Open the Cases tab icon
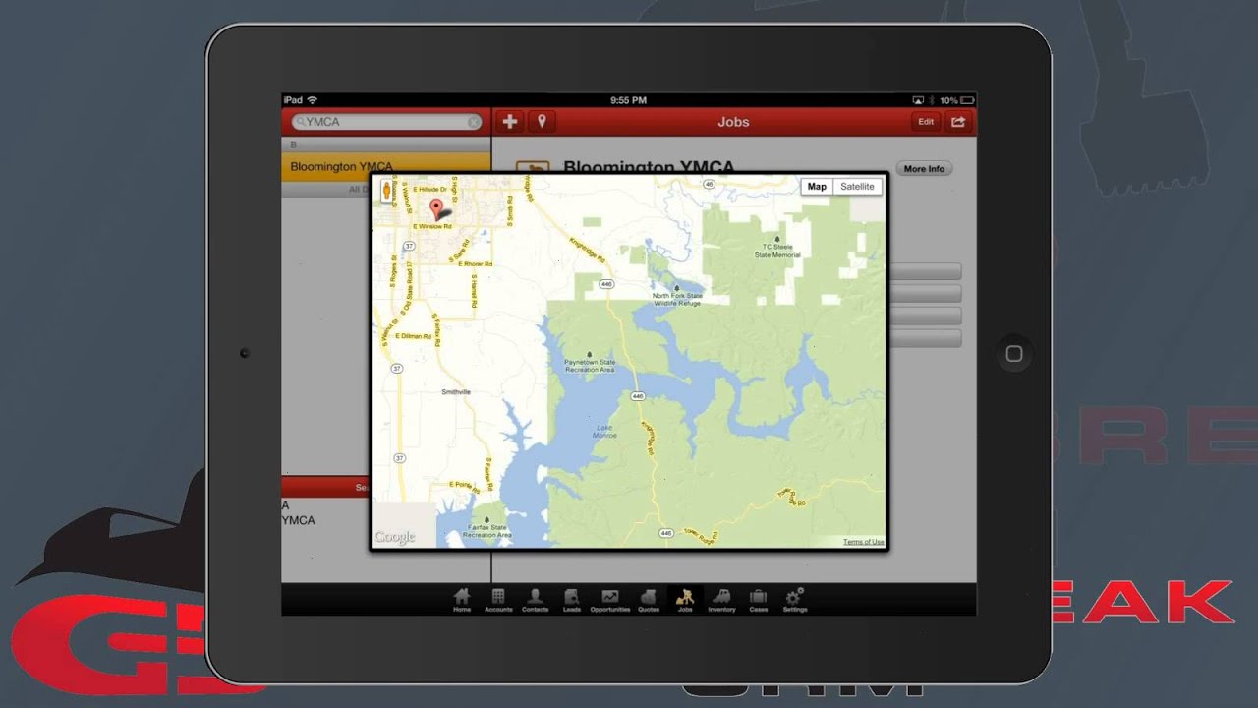 [759, 600]
